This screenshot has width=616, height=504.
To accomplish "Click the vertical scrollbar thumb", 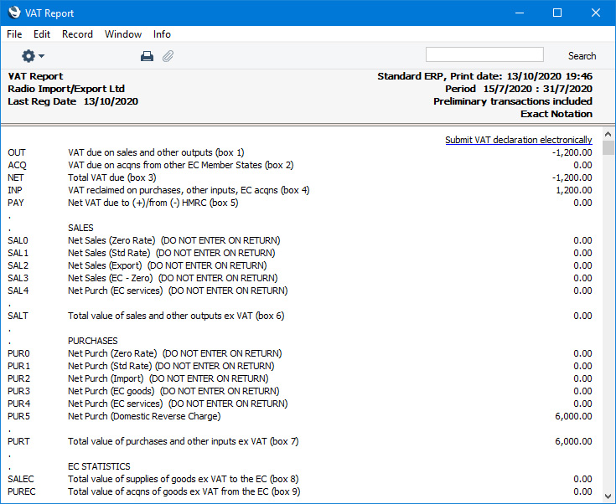I will tap(608, 148).
